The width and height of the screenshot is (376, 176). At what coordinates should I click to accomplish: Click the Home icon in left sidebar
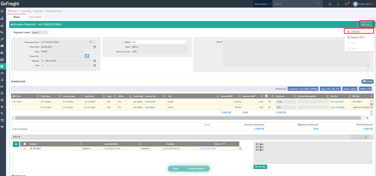(2, 11)
